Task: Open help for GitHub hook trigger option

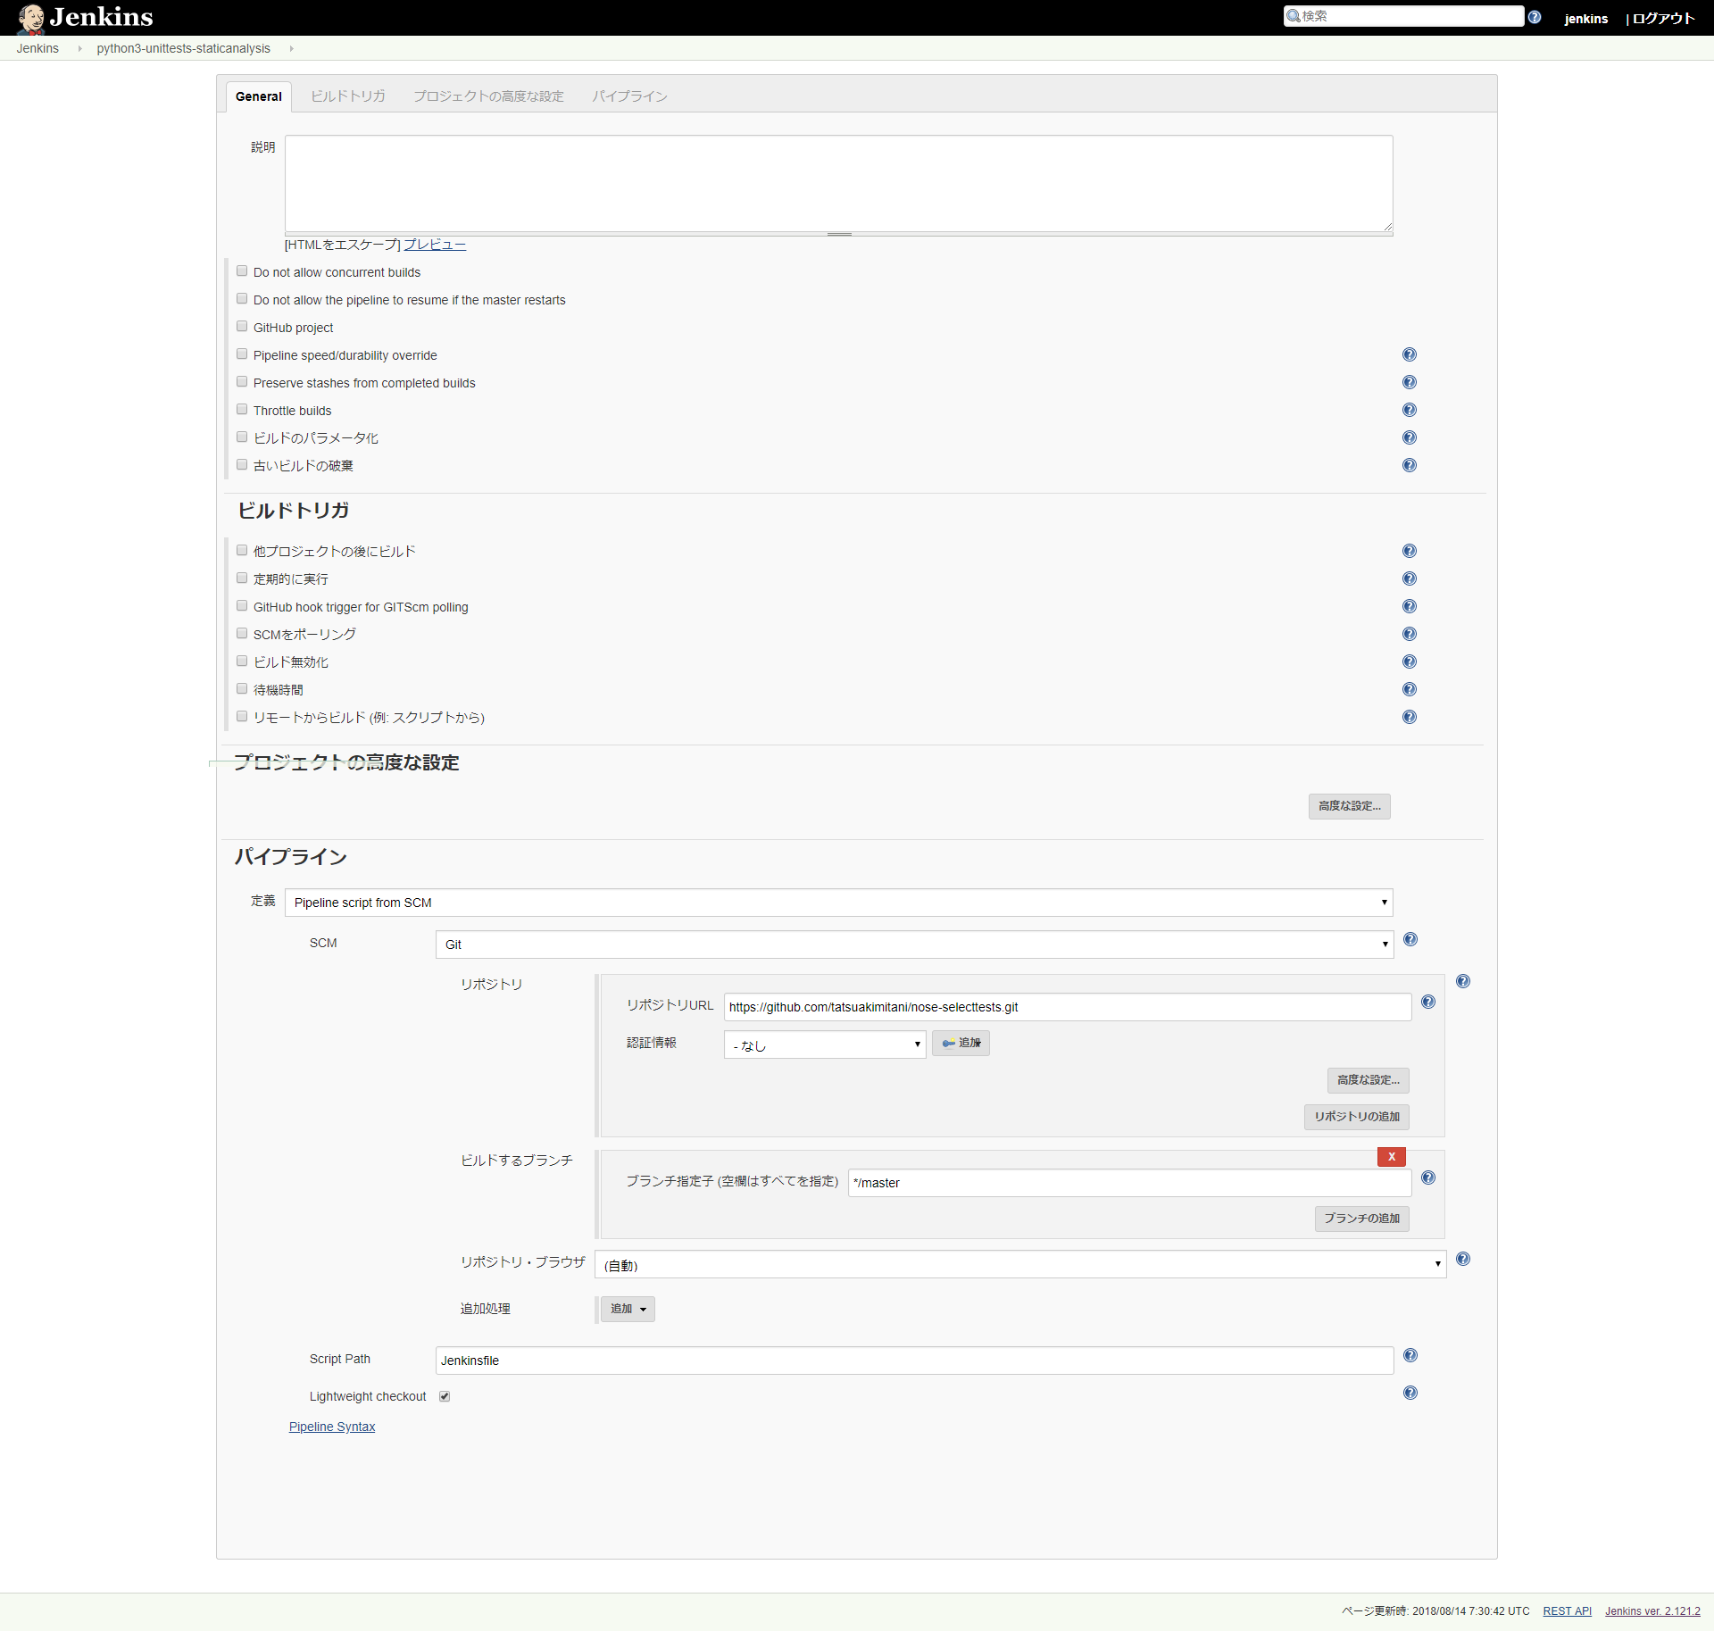Action: pos(1409,606)
